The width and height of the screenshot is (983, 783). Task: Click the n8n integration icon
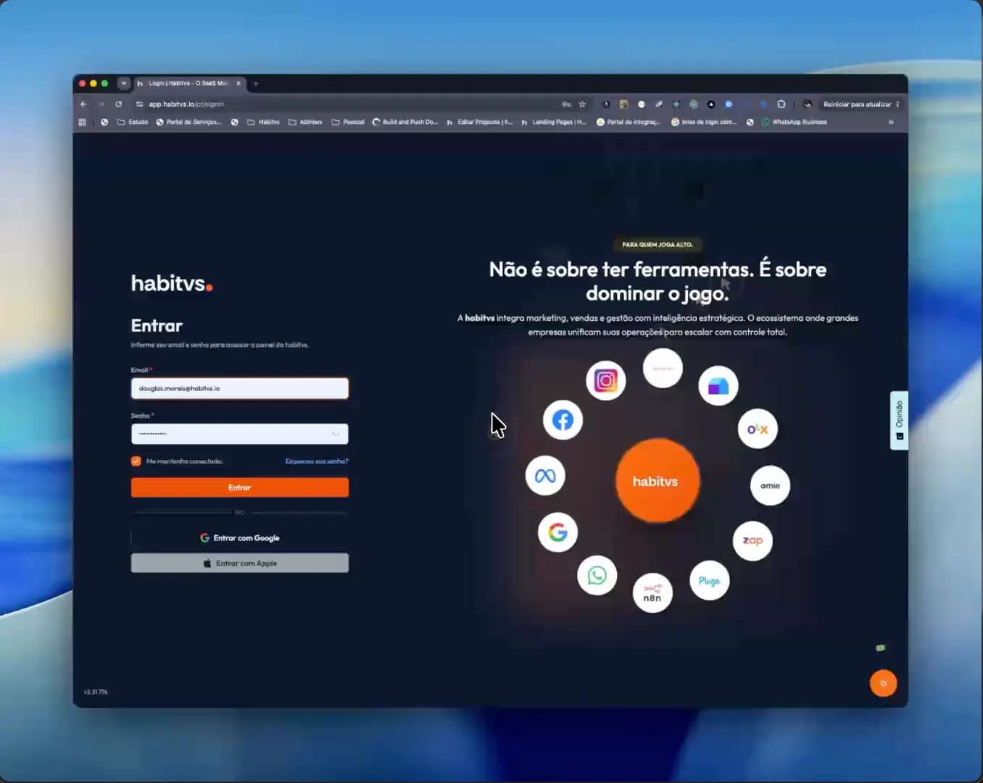coord(652,593)
